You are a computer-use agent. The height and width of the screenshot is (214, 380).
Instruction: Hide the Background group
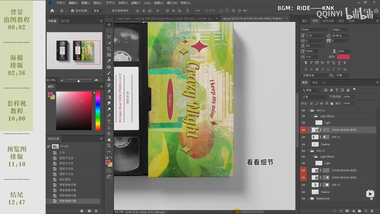[x=303, y=198]
